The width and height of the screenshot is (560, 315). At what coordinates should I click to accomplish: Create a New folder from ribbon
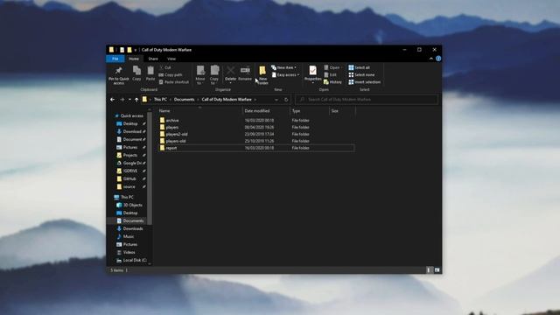click(x=262, y=75)
